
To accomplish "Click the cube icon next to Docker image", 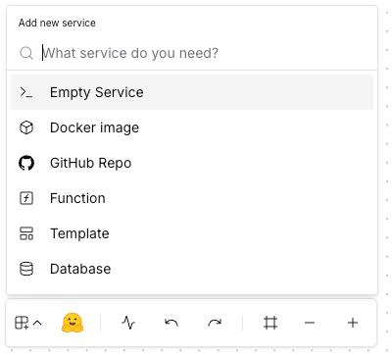I will coord(26,127).
